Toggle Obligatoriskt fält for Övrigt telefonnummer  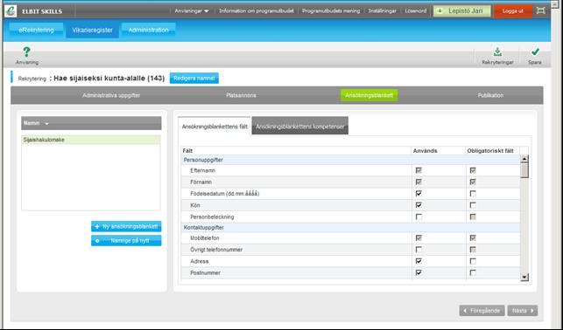click(x=473, y=250)
